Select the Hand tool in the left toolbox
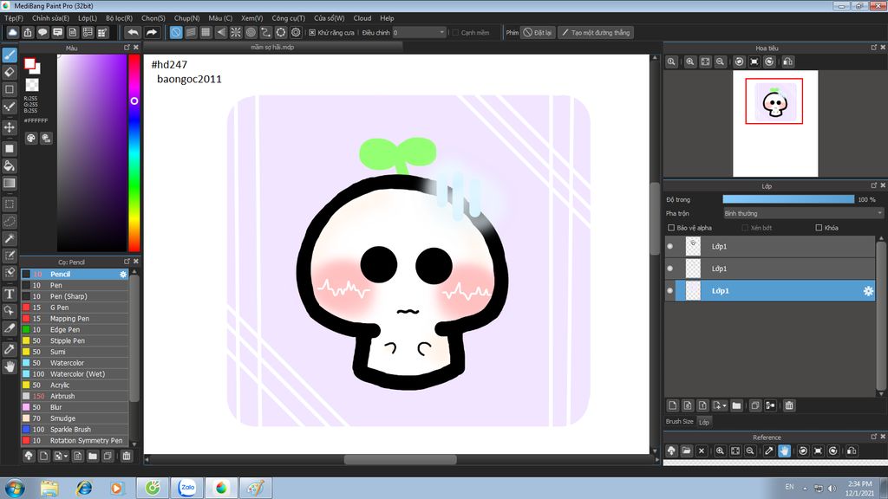The height and width of the screenshot is (499, 888). point(10,366)
